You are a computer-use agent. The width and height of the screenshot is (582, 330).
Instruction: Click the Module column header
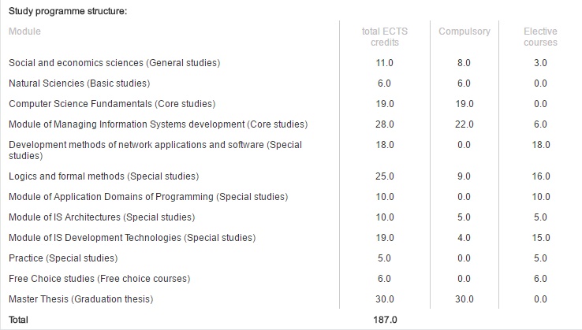(x=24, y=32)
